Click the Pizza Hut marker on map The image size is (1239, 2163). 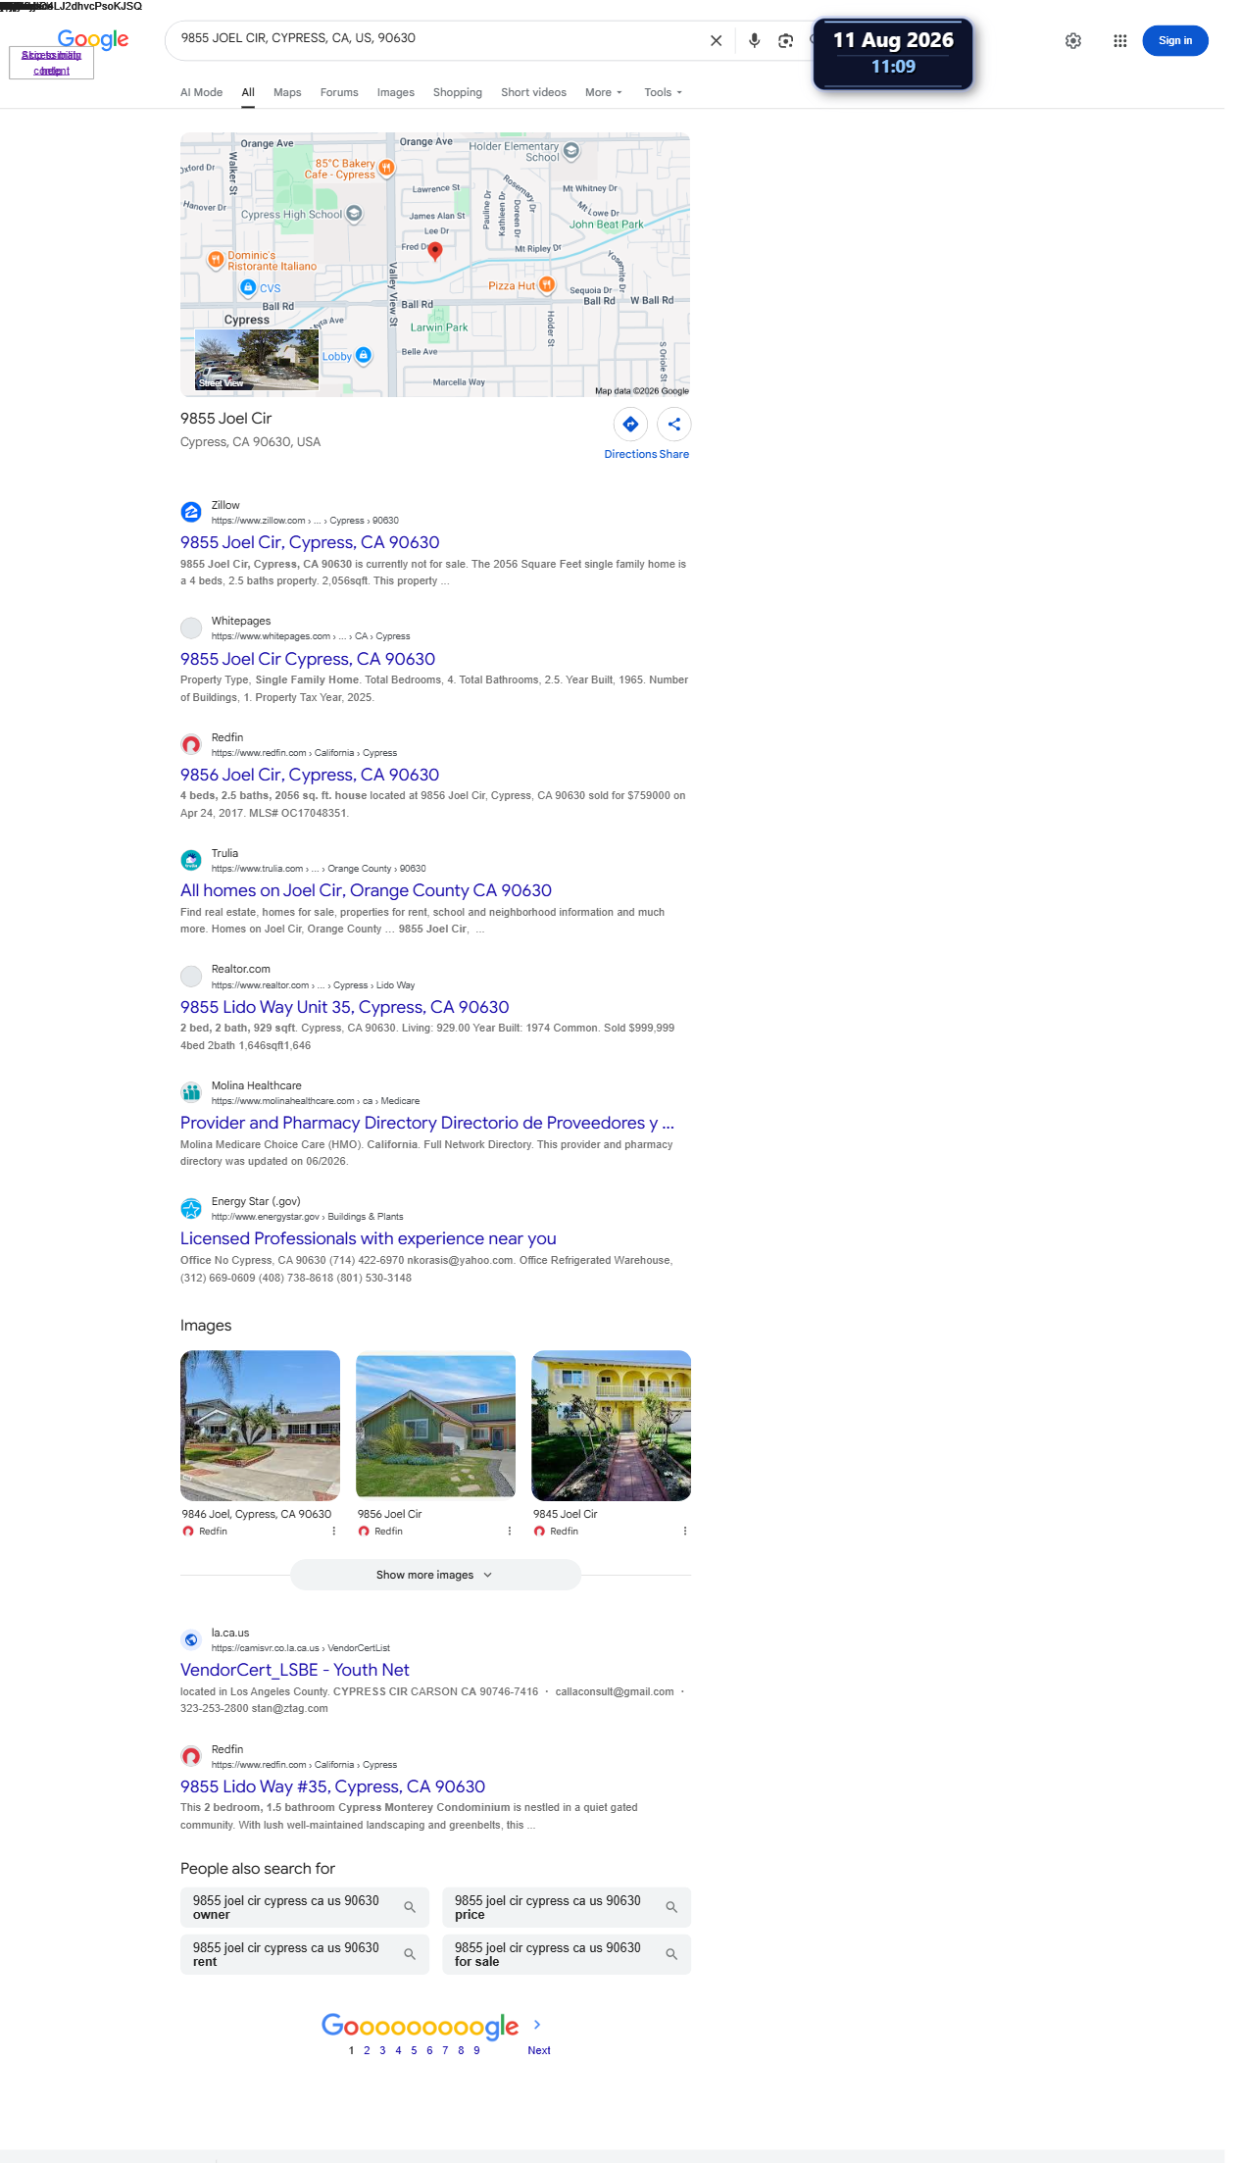[547, 284]
